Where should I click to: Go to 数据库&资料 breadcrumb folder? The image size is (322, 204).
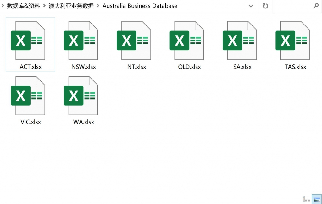pyautogui.click(x=23, y=6)
